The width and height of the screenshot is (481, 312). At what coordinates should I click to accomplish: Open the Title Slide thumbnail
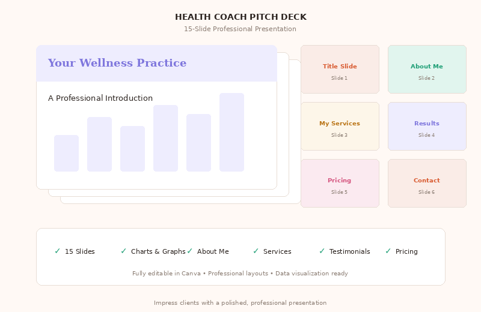(340, 70)
